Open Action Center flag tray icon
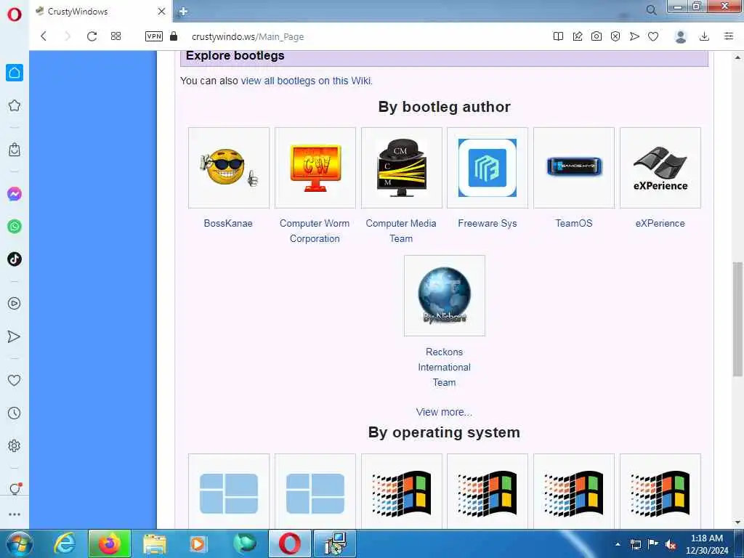This screenshot has height=558, width=744. tap(653, 544)
